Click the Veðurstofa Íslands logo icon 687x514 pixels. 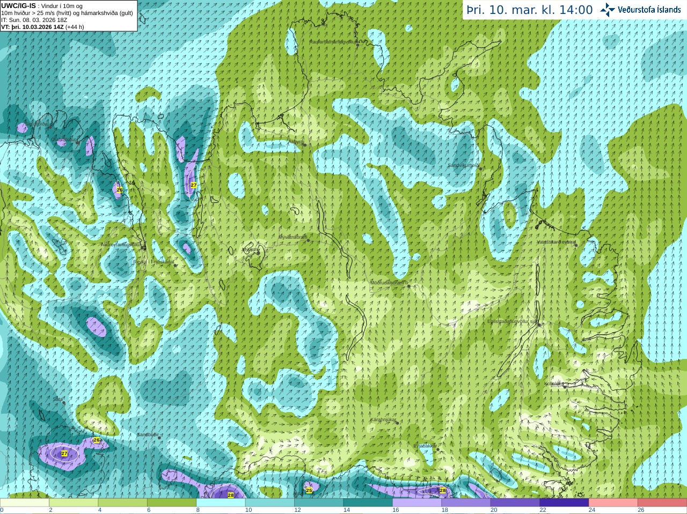tap(608, 10)
